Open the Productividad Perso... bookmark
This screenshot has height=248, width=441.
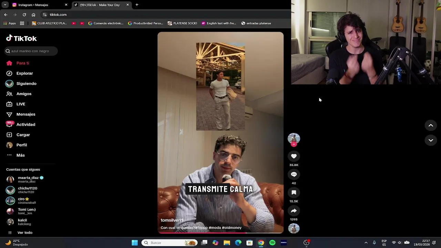click(145, 23)
